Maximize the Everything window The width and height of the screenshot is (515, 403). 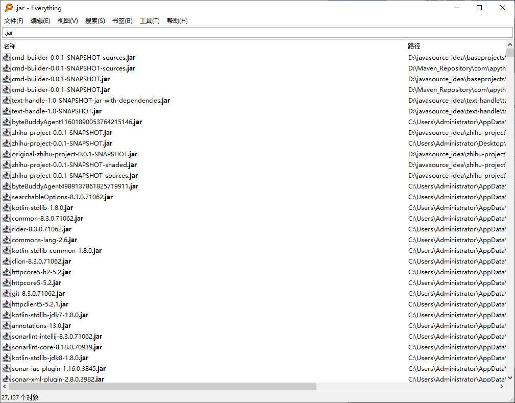[479, 8]
